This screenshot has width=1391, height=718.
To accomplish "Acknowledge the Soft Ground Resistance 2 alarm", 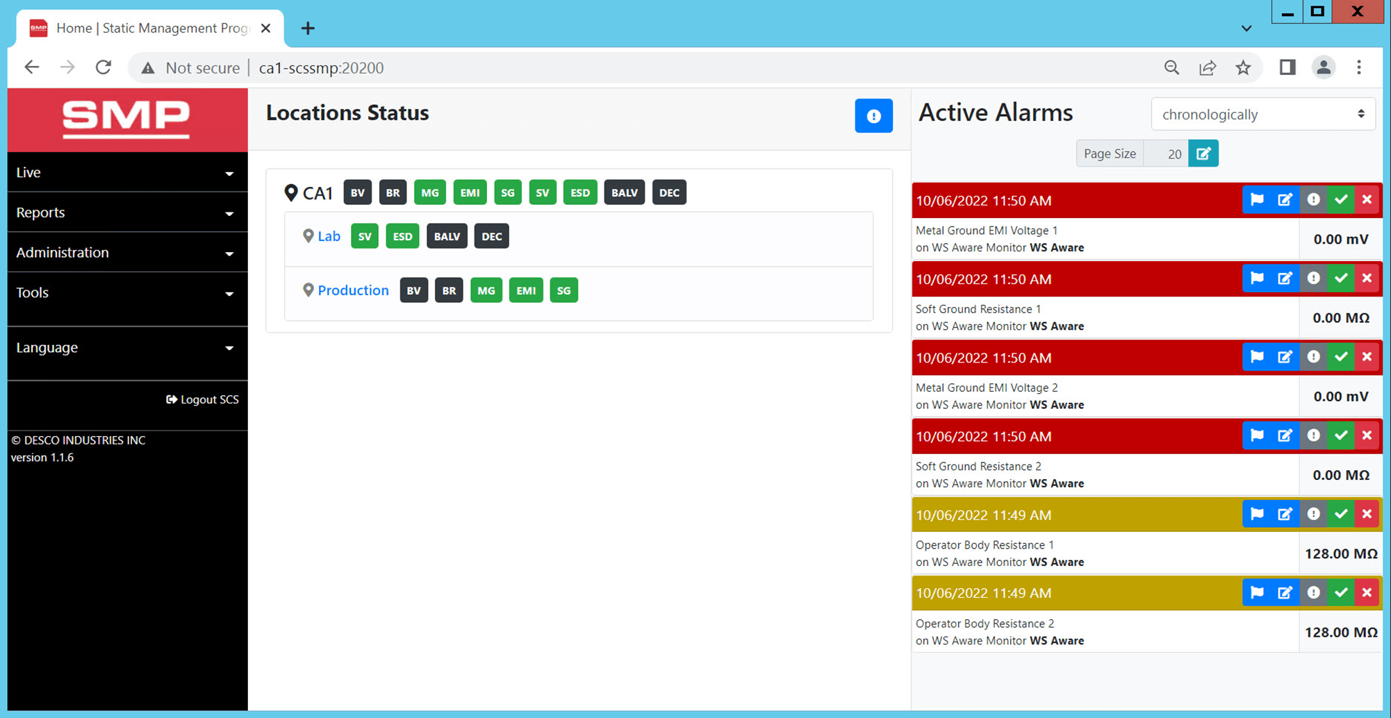I will pyautogui.click(x=1340, y=435).
